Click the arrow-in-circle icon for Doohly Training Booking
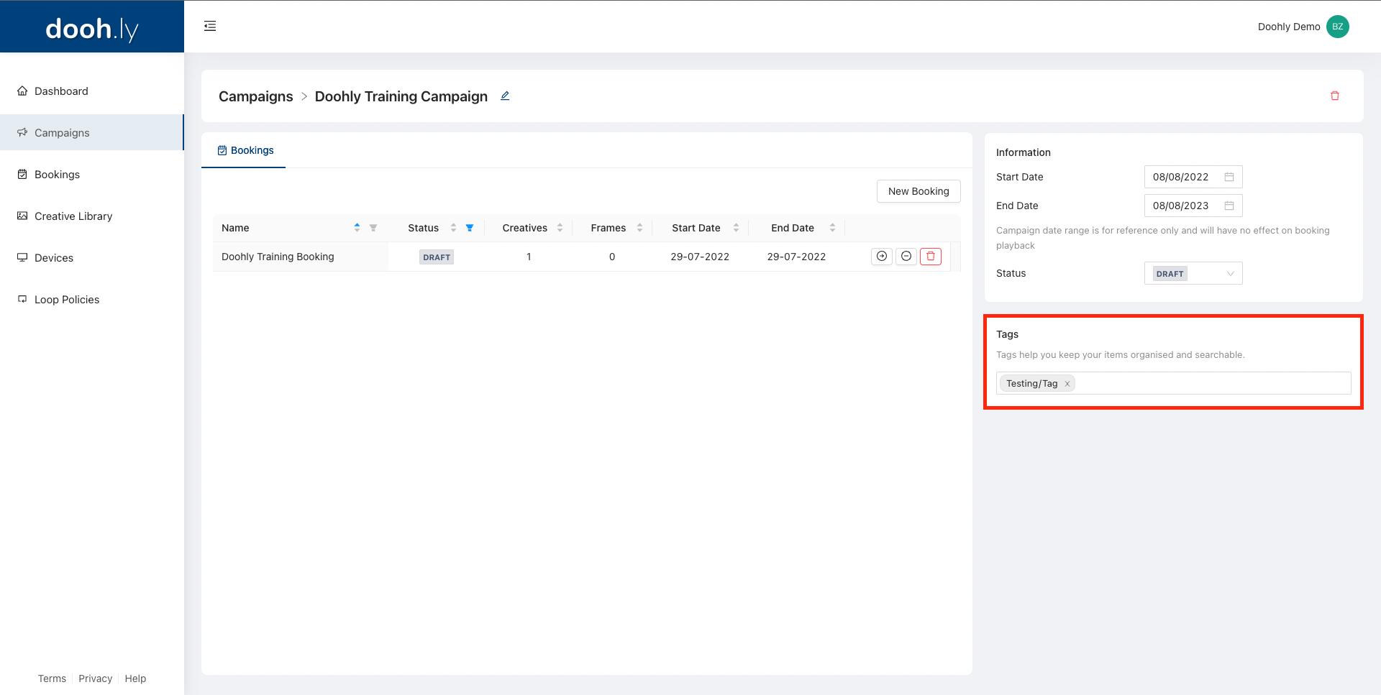The width and height of the screenshot is (1381, 695). (882, 257)
